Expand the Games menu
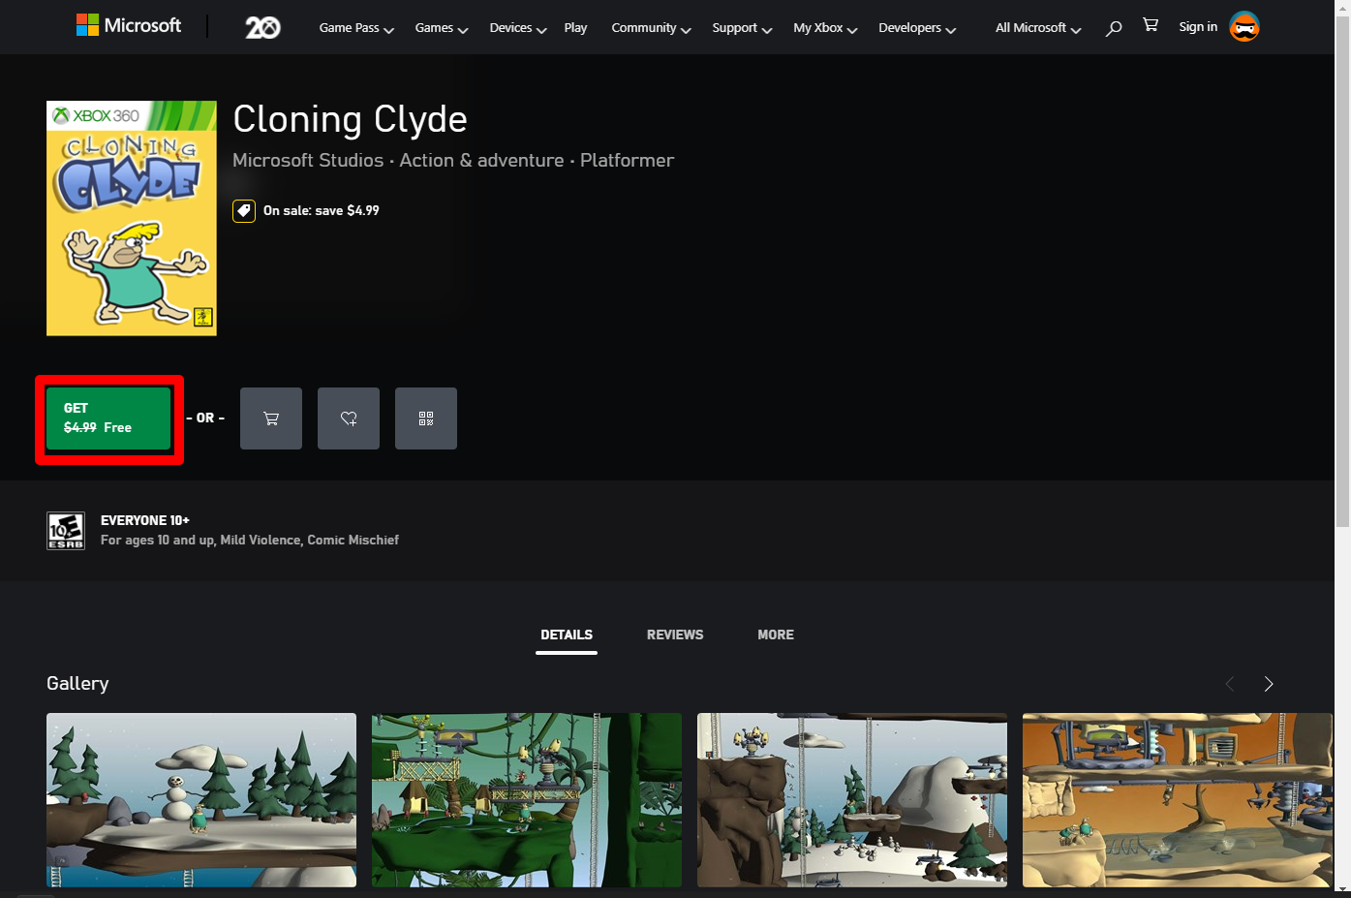The image size is (1351, 898). click(x=442, y=28)
